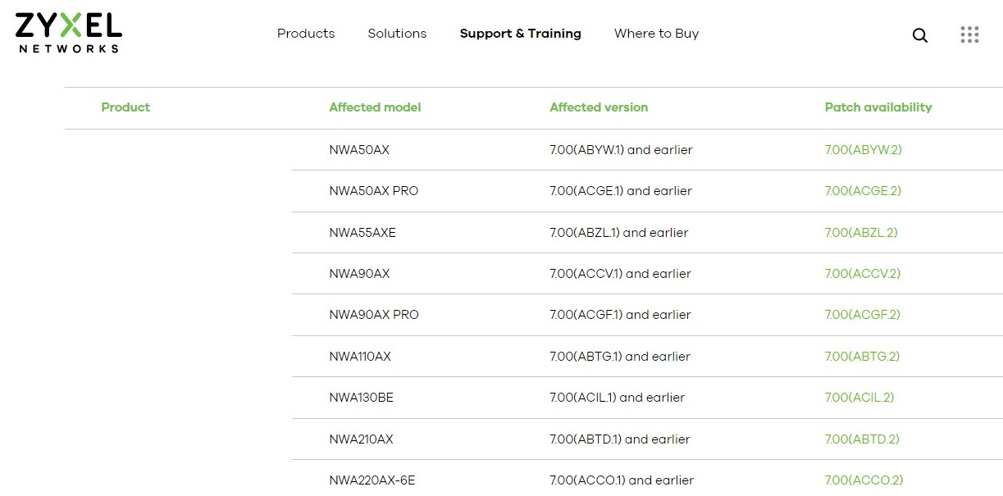Open the Solutions navigation menu

point(397,34)
